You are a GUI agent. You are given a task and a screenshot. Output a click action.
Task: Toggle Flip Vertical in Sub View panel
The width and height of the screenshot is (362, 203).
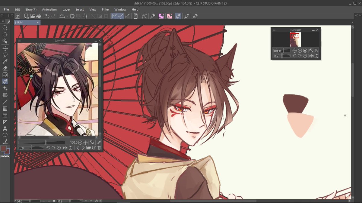point(70,148)
